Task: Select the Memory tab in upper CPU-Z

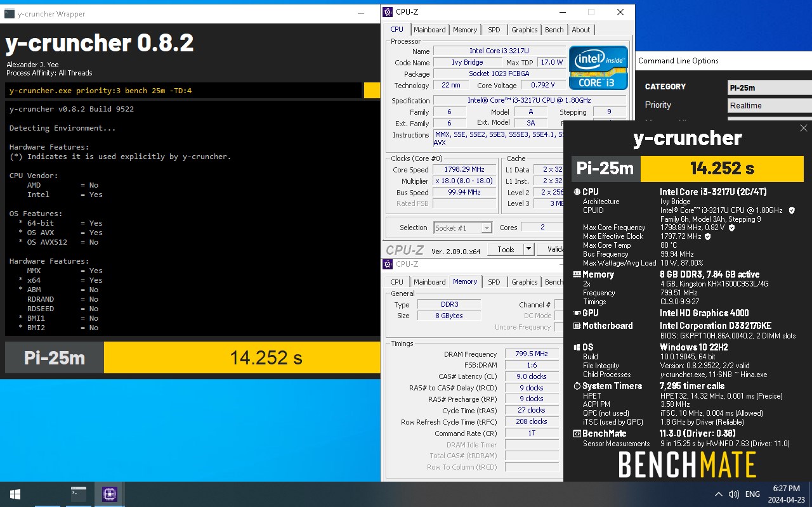Action: coord(465,30)
